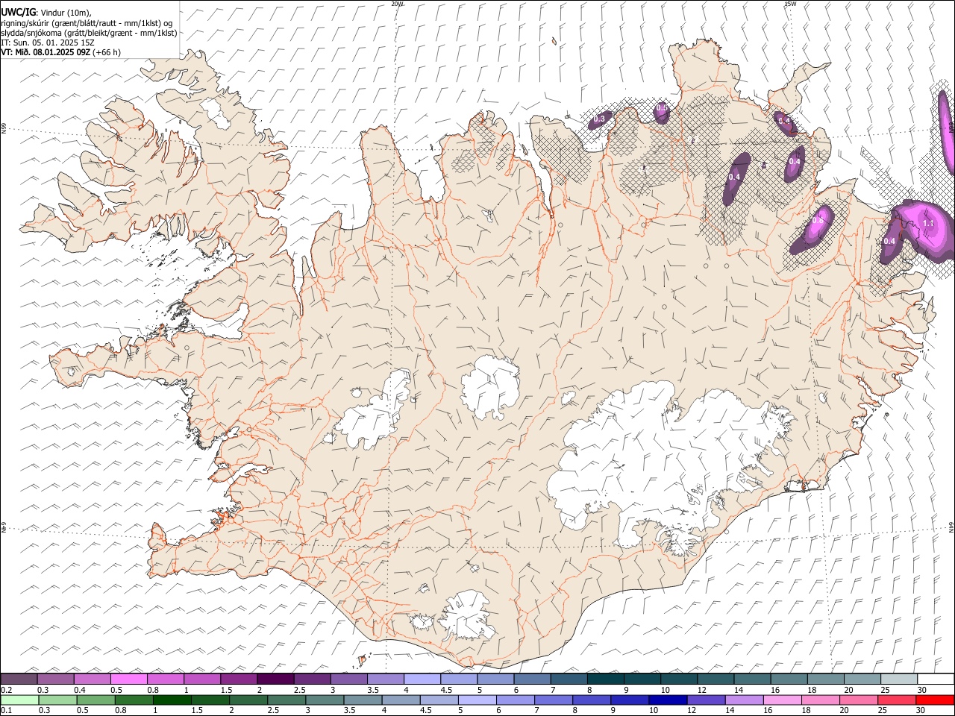Click the bright red lower legend swatch after 30
This screenshot has width=955, height=716.
935,700
